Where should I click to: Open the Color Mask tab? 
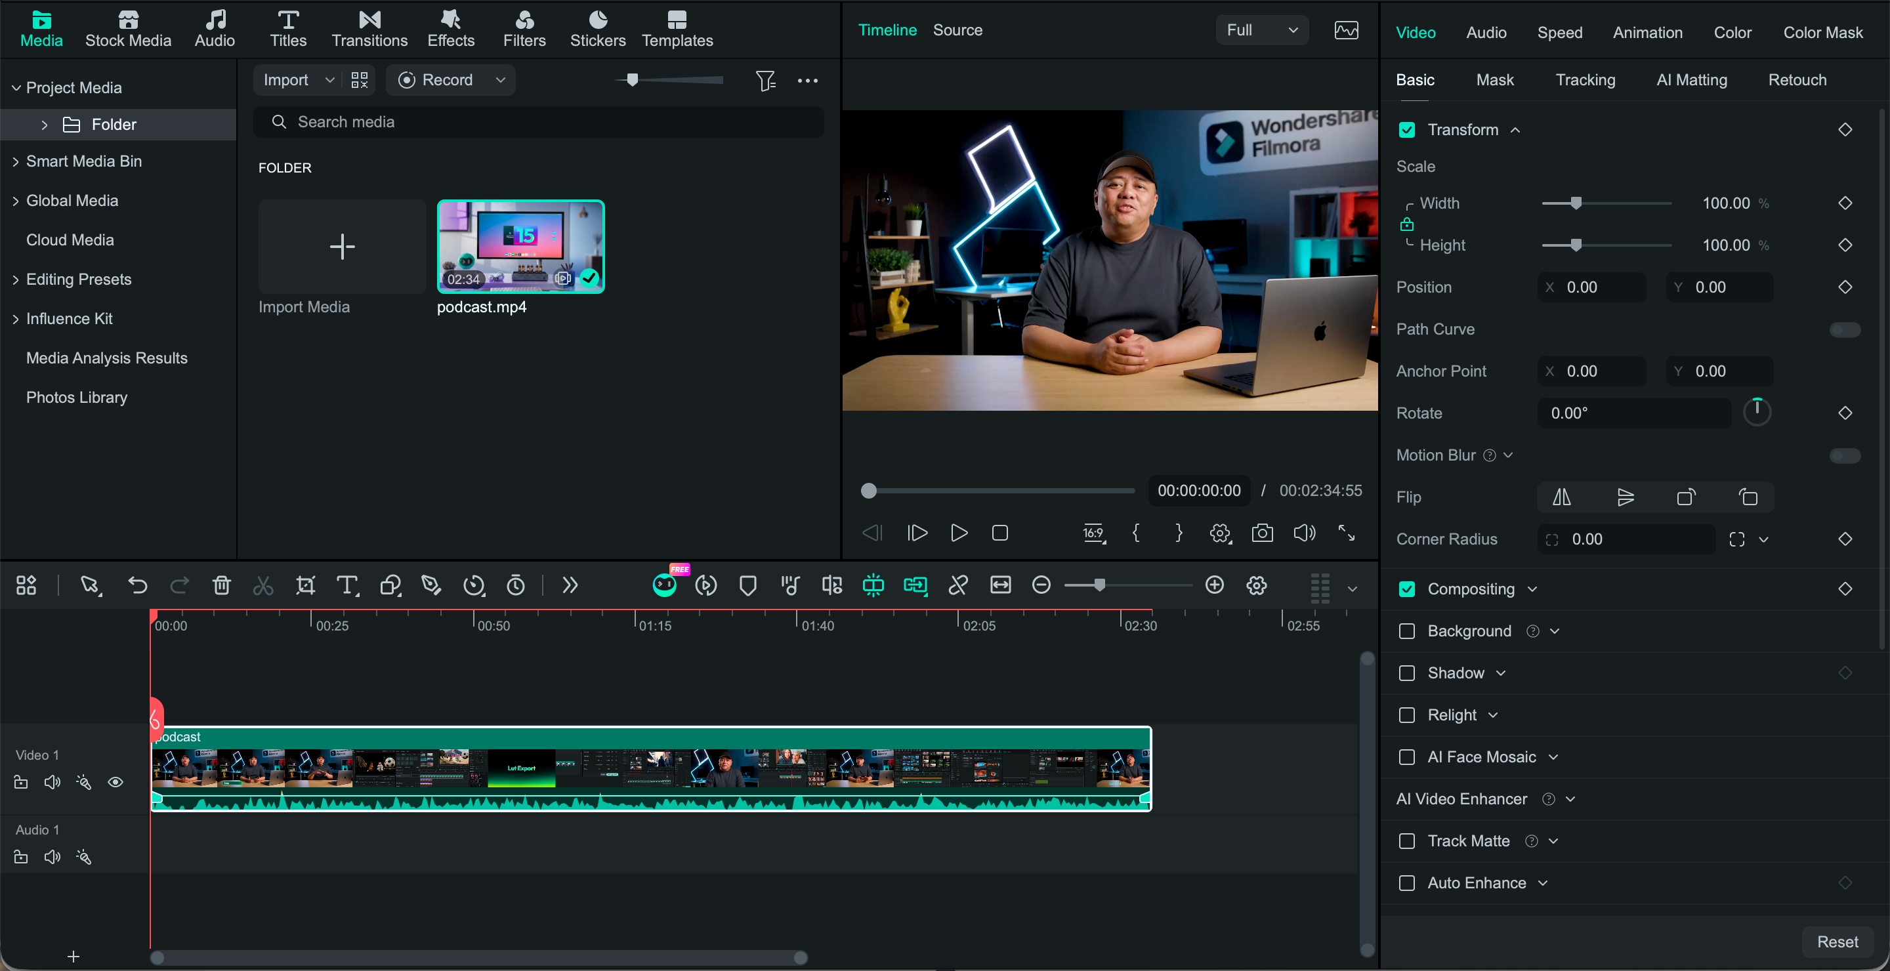point(1822,32)
